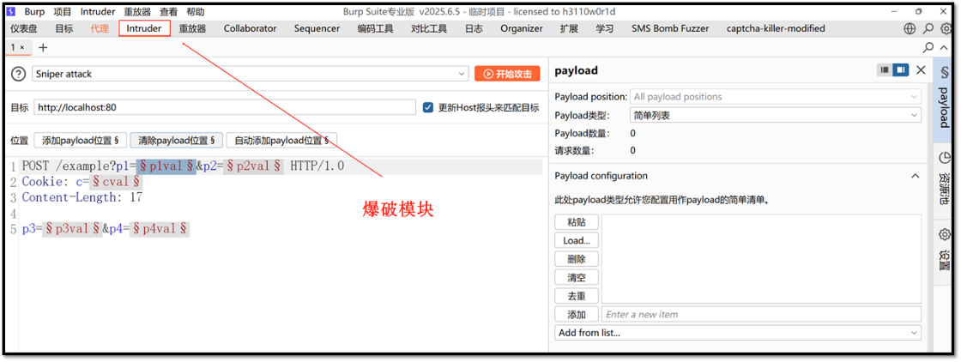This screenshot has width=961, height=362.
Task: Switch to the 对比工具 tab
Action: click(x=429, y=29)
